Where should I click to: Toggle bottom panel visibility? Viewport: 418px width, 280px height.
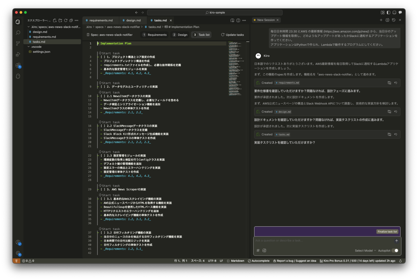pyautogui.click(x=394, y=12)
